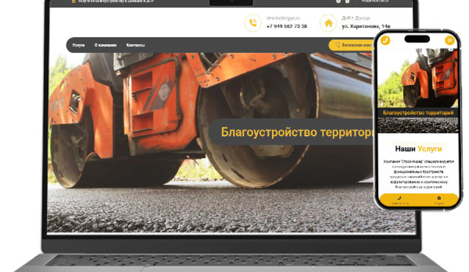The image size is (469, 272).
Task: Tap the Наши Услуги heading on mobile preview
Action: tap(418, 149)
